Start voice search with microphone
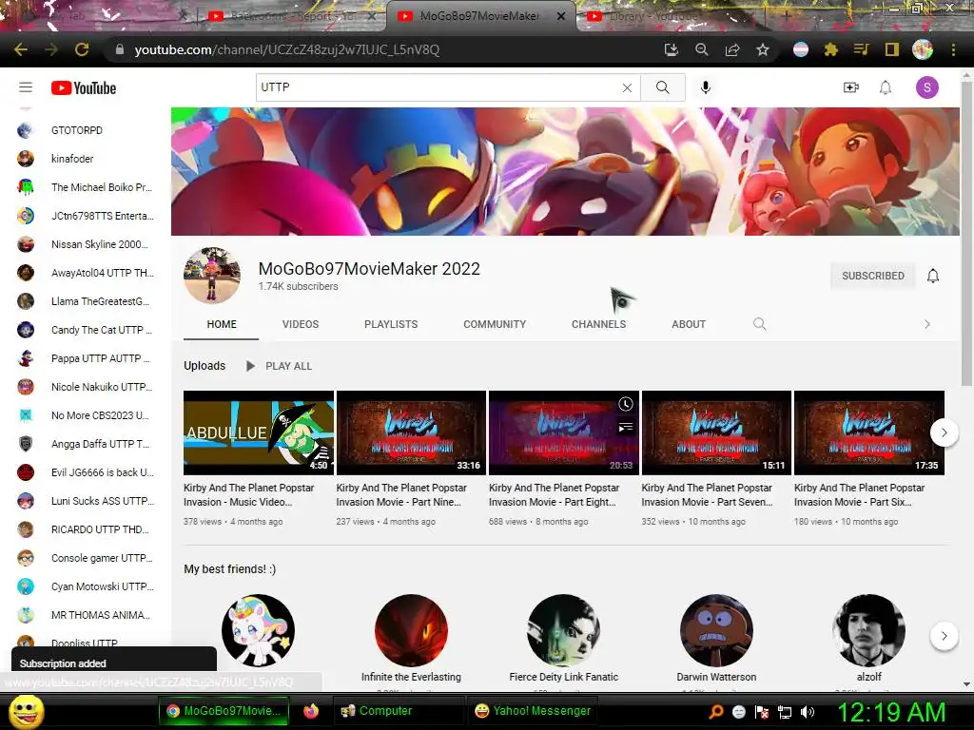This screenshot has height=730, width=974. click(x=705, y=87)
